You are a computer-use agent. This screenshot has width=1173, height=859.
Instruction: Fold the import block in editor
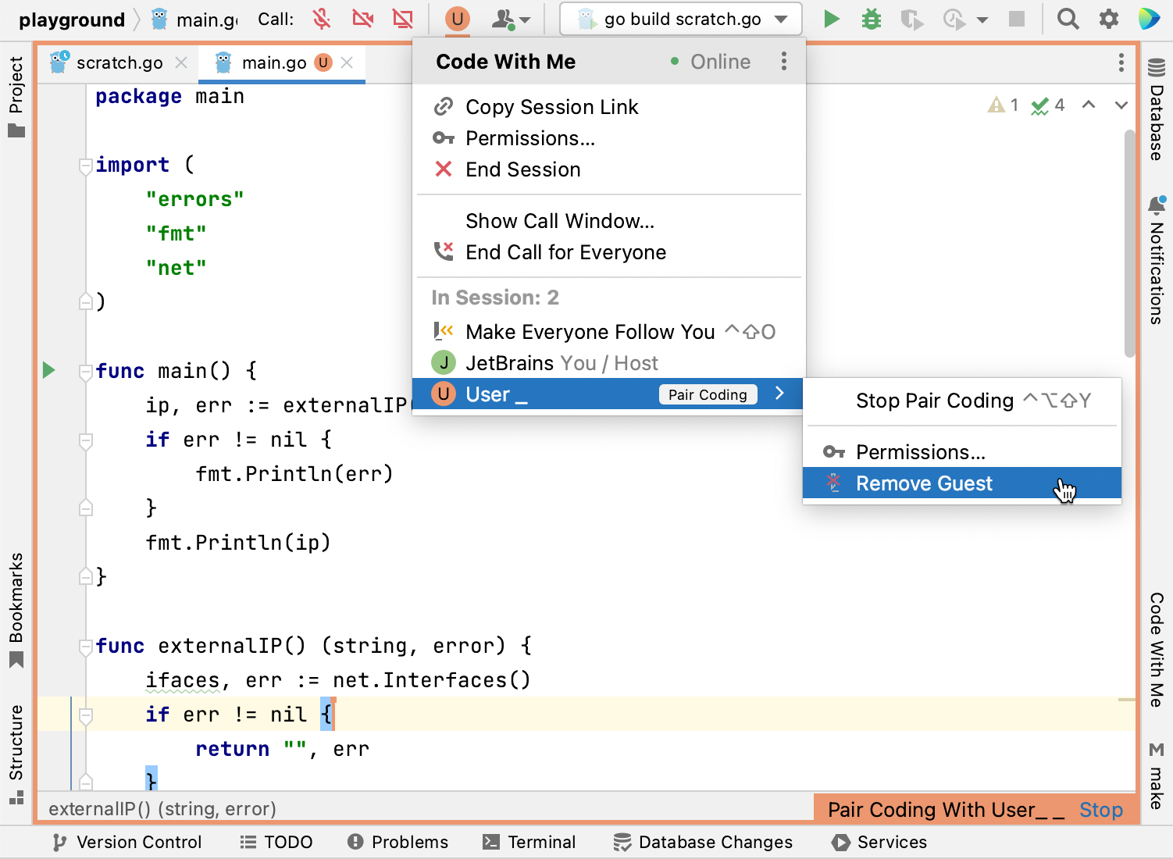pos(86,166)
